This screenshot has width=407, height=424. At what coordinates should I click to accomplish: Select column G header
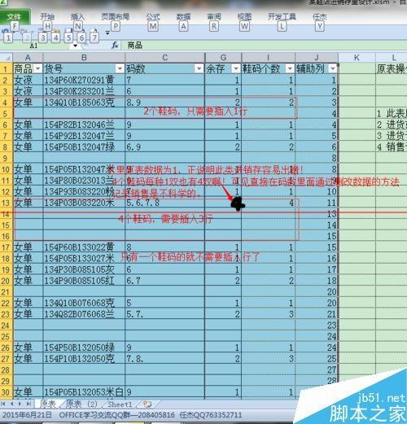coord(223,58)
